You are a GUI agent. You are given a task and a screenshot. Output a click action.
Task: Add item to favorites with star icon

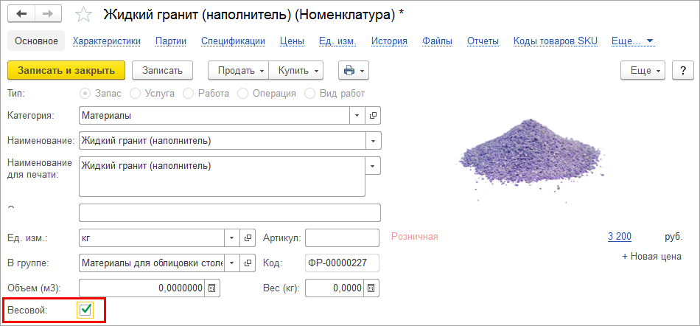[85, 15]
